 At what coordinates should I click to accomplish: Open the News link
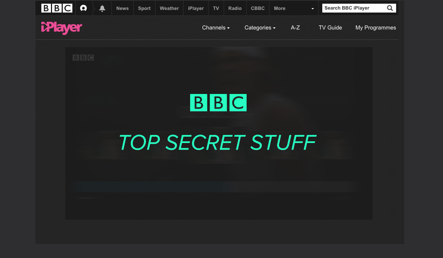pyautogui.click(x=123, y=8)
